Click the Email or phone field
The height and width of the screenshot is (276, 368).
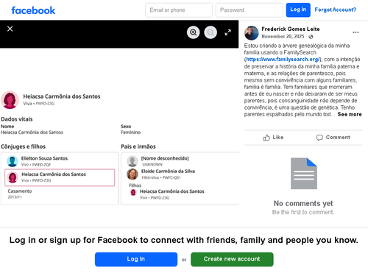pos(179,10)
